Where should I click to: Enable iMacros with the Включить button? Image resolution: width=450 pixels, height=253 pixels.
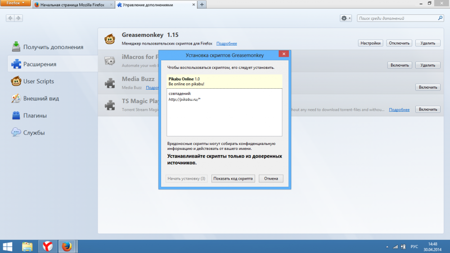coord(399,65)
